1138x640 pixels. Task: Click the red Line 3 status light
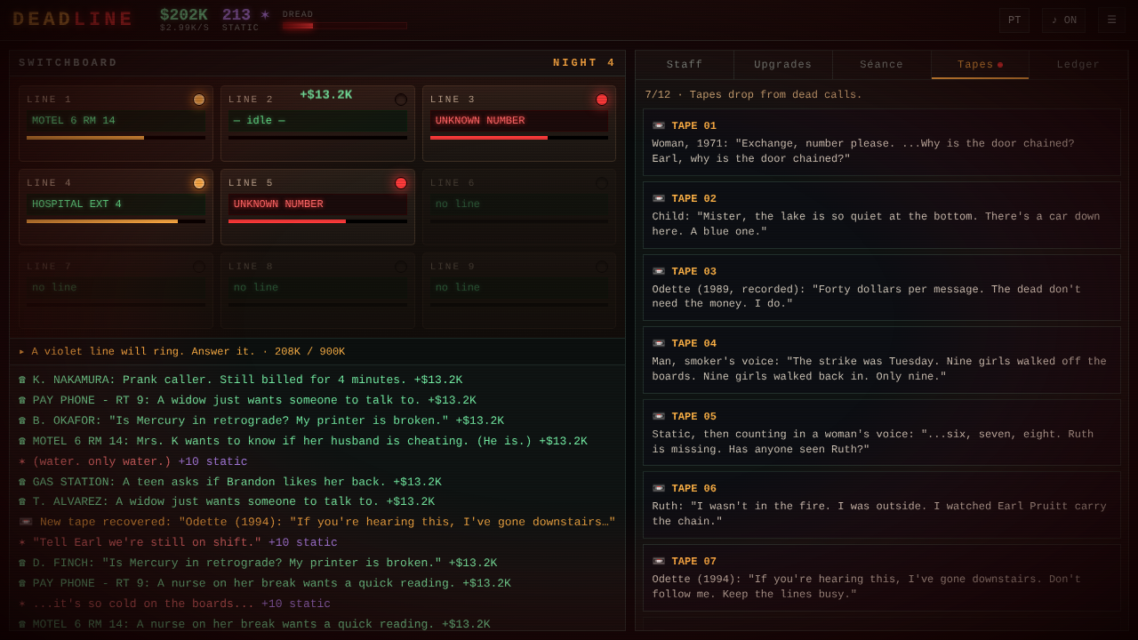pos(602,100)
